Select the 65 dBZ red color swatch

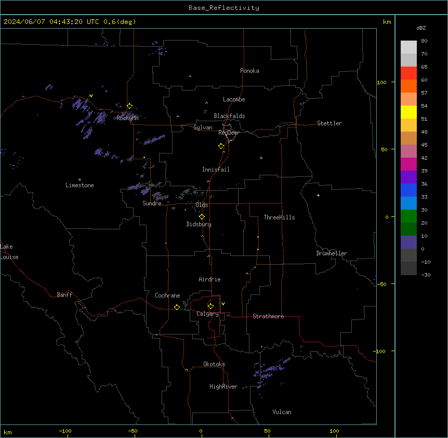tap(409, 73)
